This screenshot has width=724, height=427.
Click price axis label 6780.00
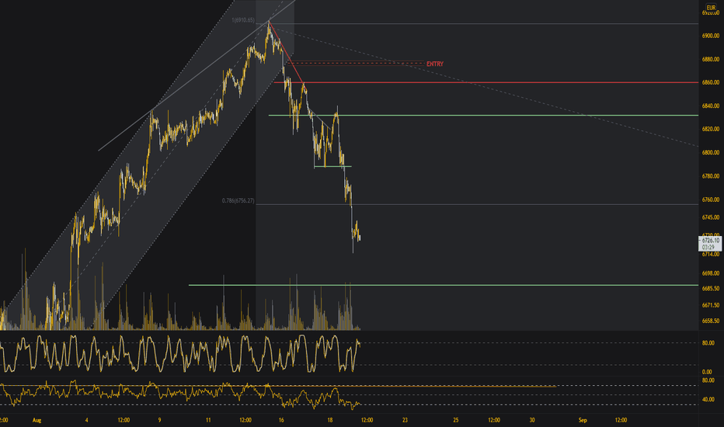[x=710, y=176]
